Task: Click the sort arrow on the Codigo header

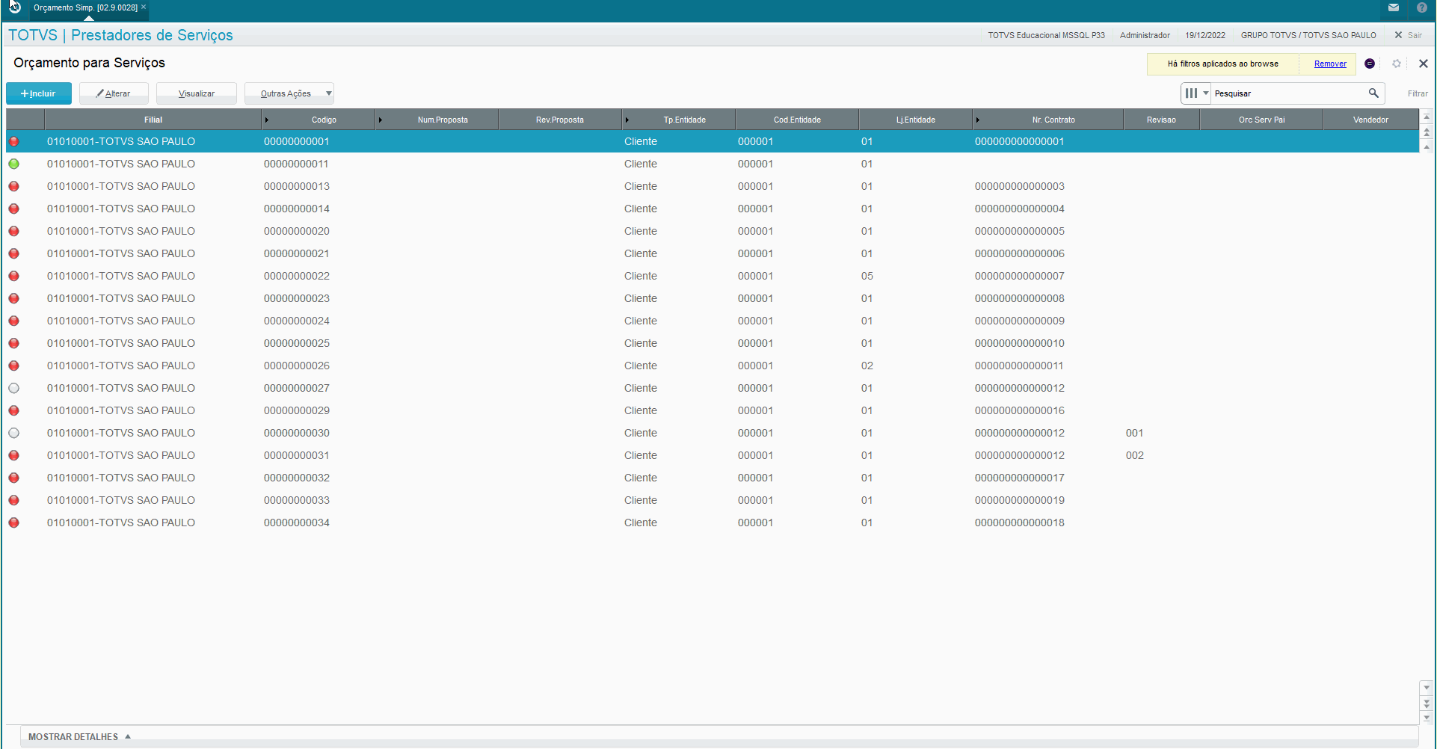Action: click(267, 120)
